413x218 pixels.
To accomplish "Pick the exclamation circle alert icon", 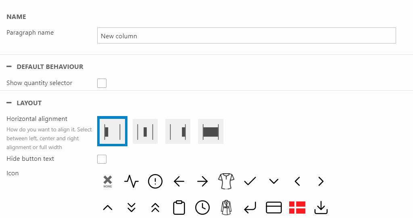I will [x=155, y=181].
